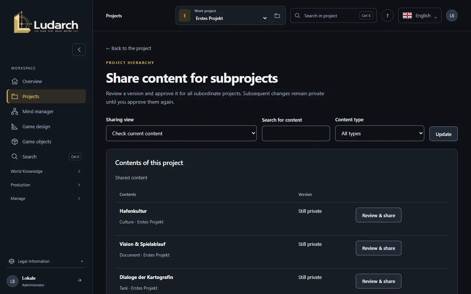Open help with the question mark button
Screen dimensions: 471x294
[x=387, y=15]
